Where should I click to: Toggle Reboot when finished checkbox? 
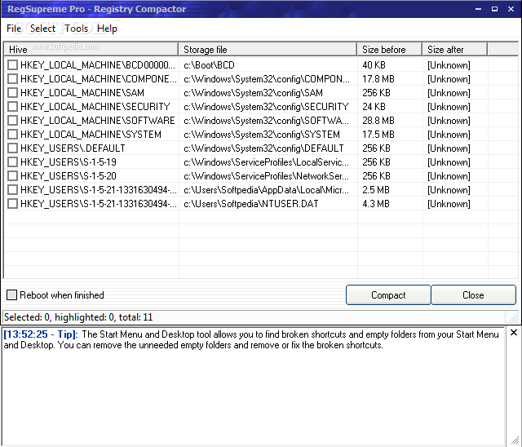[11, 295]
